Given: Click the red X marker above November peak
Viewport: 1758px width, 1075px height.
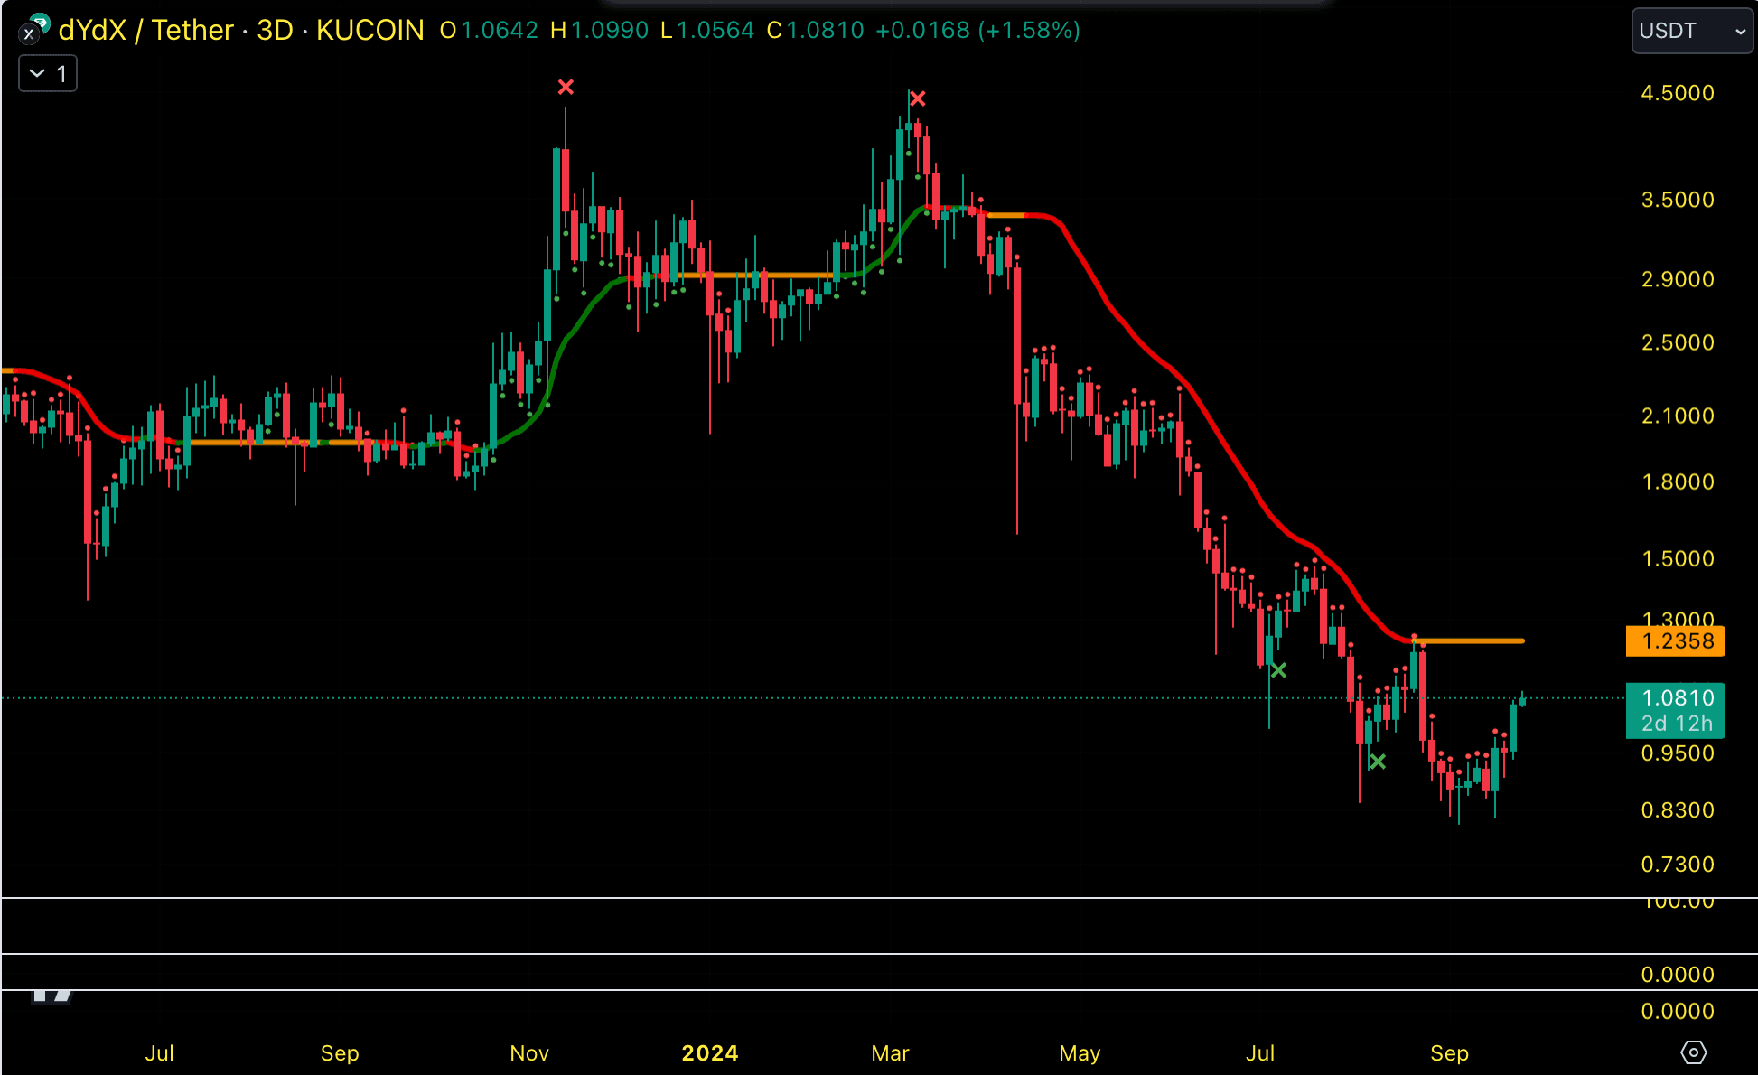Looking at the screenshot, I should pos(566,88).
